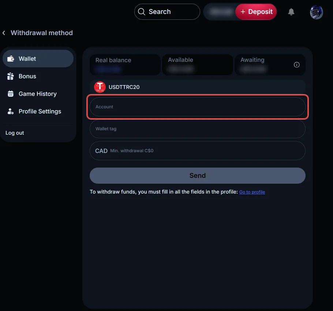Screen dimensions: 333x311
Task: Click the plus icon on the Deposit button
Action: [x=243, y=12]
